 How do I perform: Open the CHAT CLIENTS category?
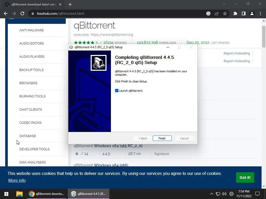31,109
